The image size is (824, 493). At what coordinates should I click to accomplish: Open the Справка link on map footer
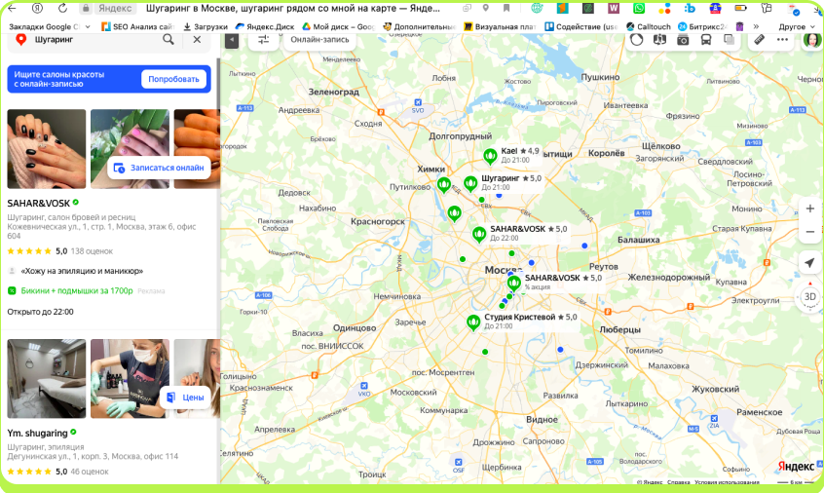pyautogui.click(x=679, y=482)
